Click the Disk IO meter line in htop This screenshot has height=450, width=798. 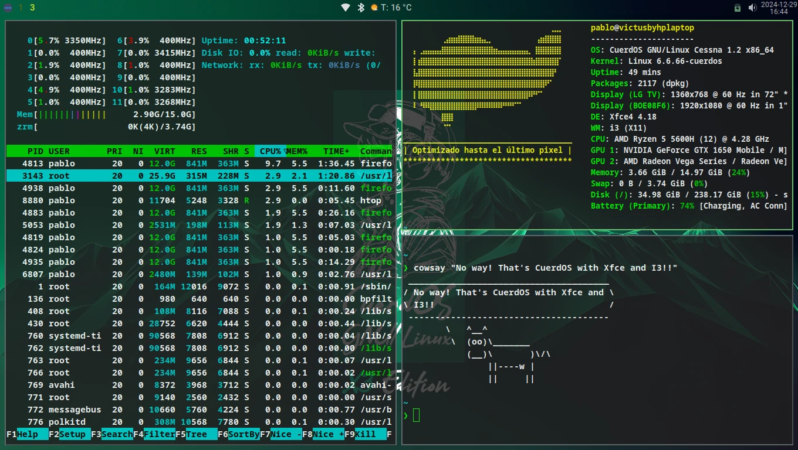click(289, 53)
